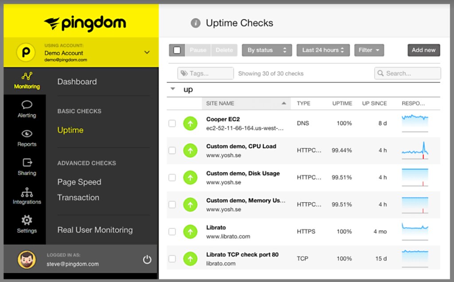Open the Alerting section icon
454x282 pixels.
(27, 105)
